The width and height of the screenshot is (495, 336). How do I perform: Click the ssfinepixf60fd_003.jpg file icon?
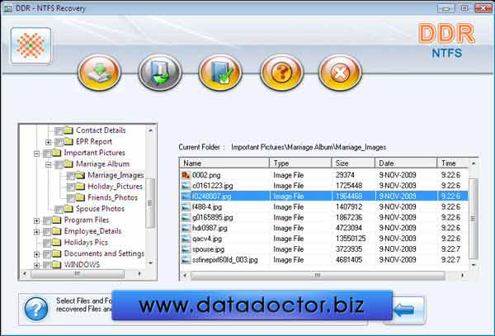[x=186, y=260]
